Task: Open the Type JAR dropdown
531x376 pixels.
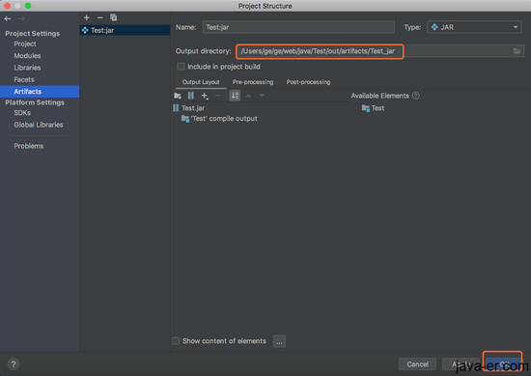Action: tap(474, 27)
